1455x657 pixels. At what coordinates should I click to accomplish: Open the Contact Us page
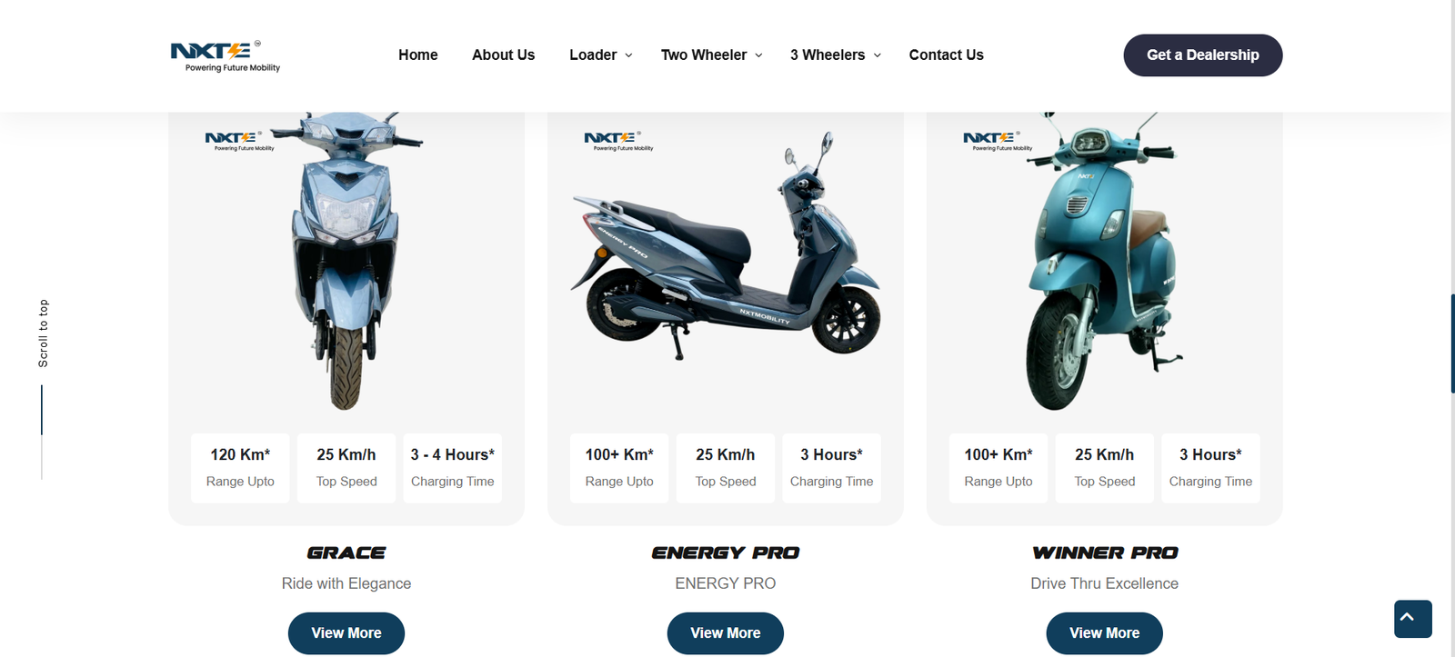[x=946, y=55]
